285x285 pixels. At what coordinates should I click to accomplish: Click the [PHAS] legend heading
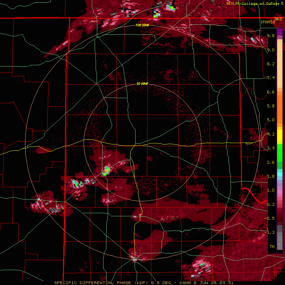pyautogui.click(x=268, y=22)
